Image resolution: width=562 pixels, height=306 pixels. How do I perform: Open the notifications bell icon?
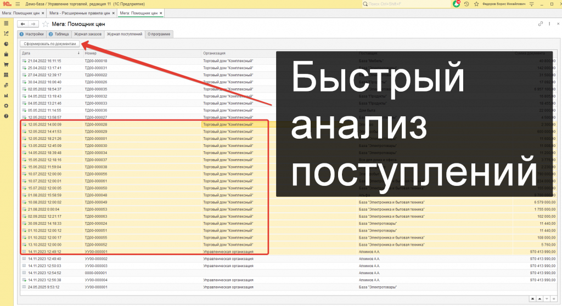[456, 4]
